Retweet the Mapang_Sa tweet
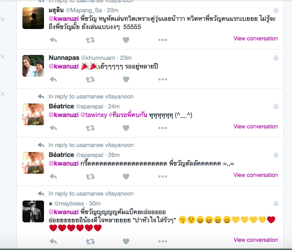The image size is (292, 250). 90,40
